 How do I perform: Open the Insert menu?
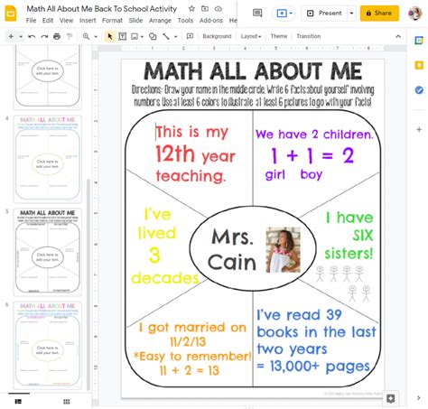(x=88, y=21)
